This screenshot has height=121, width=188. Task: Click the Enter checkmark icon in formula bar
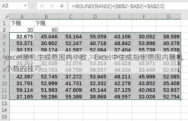click(52, 6)
